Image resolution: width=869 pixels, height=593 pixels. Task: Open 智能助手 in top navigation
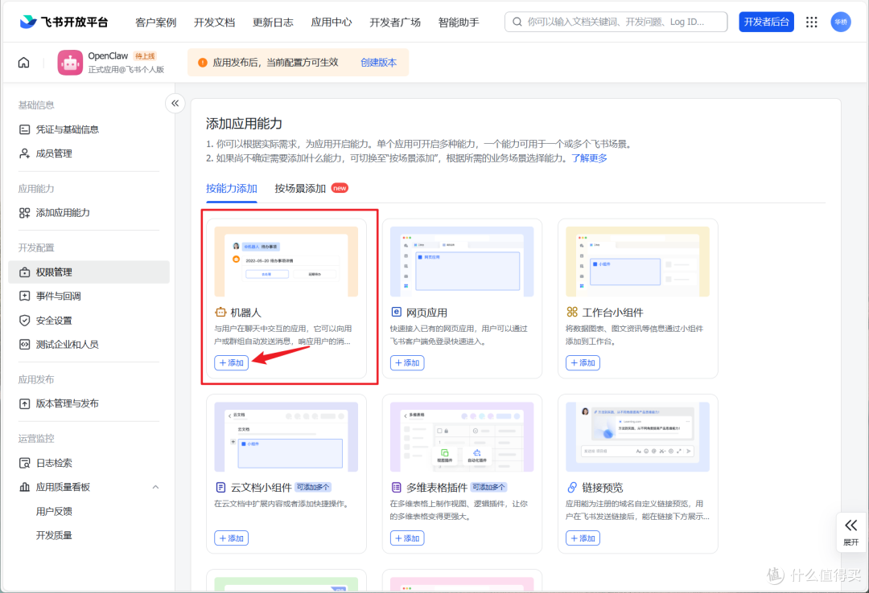click(459, 22)
